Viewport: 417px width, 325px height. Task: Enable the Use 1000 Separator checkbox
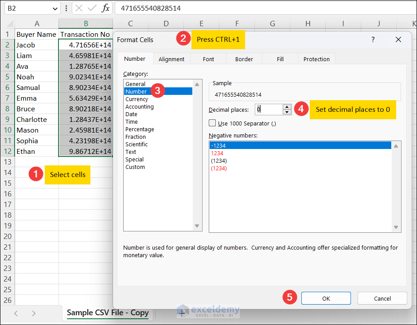click(212, 123)
